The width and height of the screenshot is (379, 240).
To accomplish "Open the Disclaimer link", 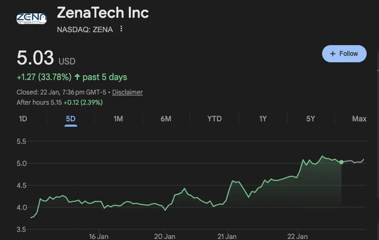I will 128,92.
